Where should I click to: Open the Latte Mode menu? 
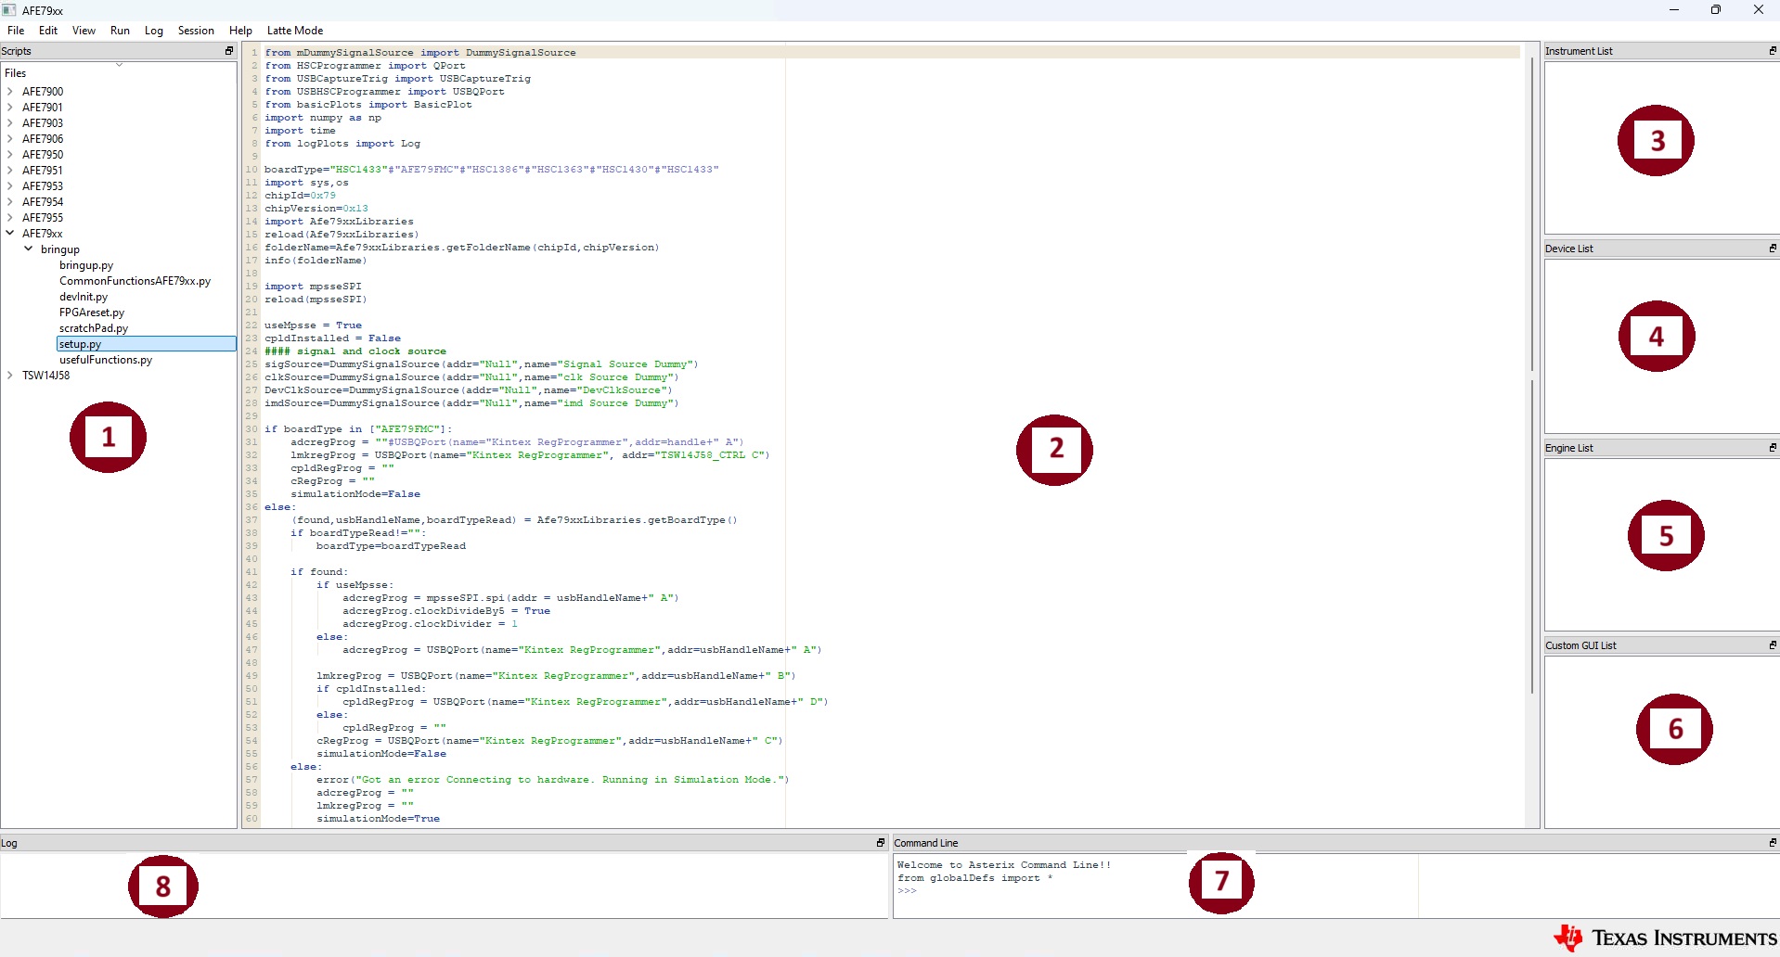(x=294, y=30)
